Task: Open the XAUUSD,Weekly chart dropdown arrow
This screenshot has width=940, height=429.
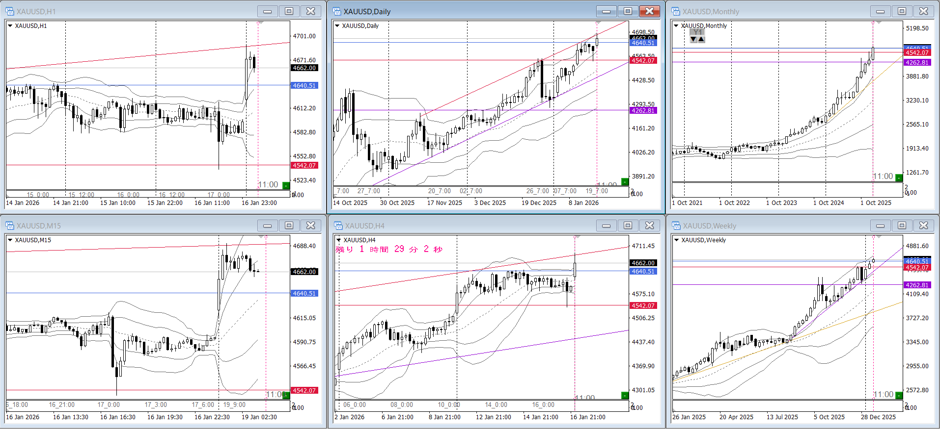Action: pyautogui.click(x=676, y=240)
